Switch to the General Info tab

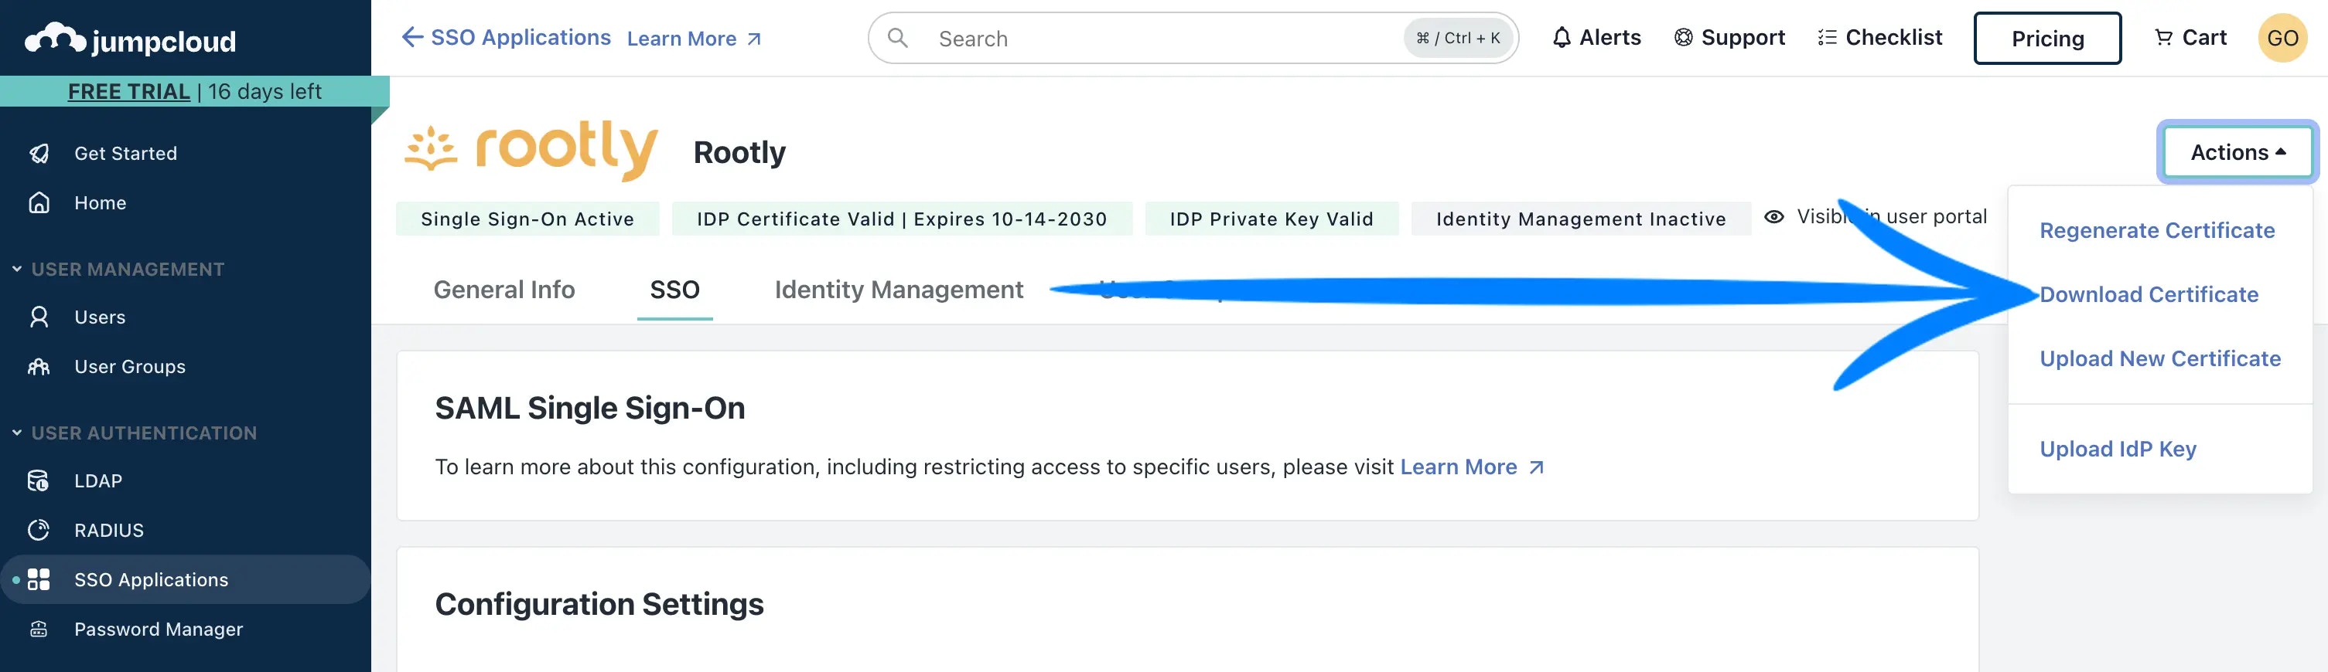504,290
